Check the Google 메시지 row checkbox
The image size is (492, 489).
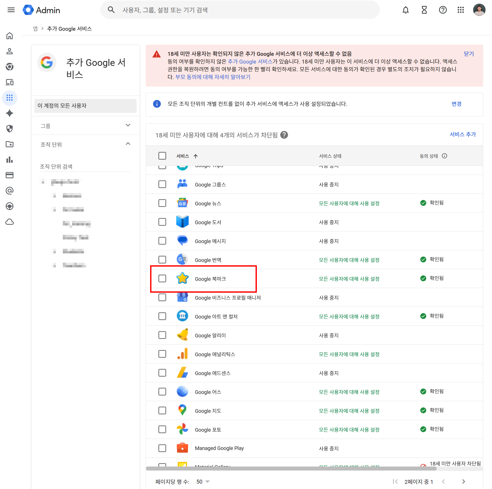162,241
